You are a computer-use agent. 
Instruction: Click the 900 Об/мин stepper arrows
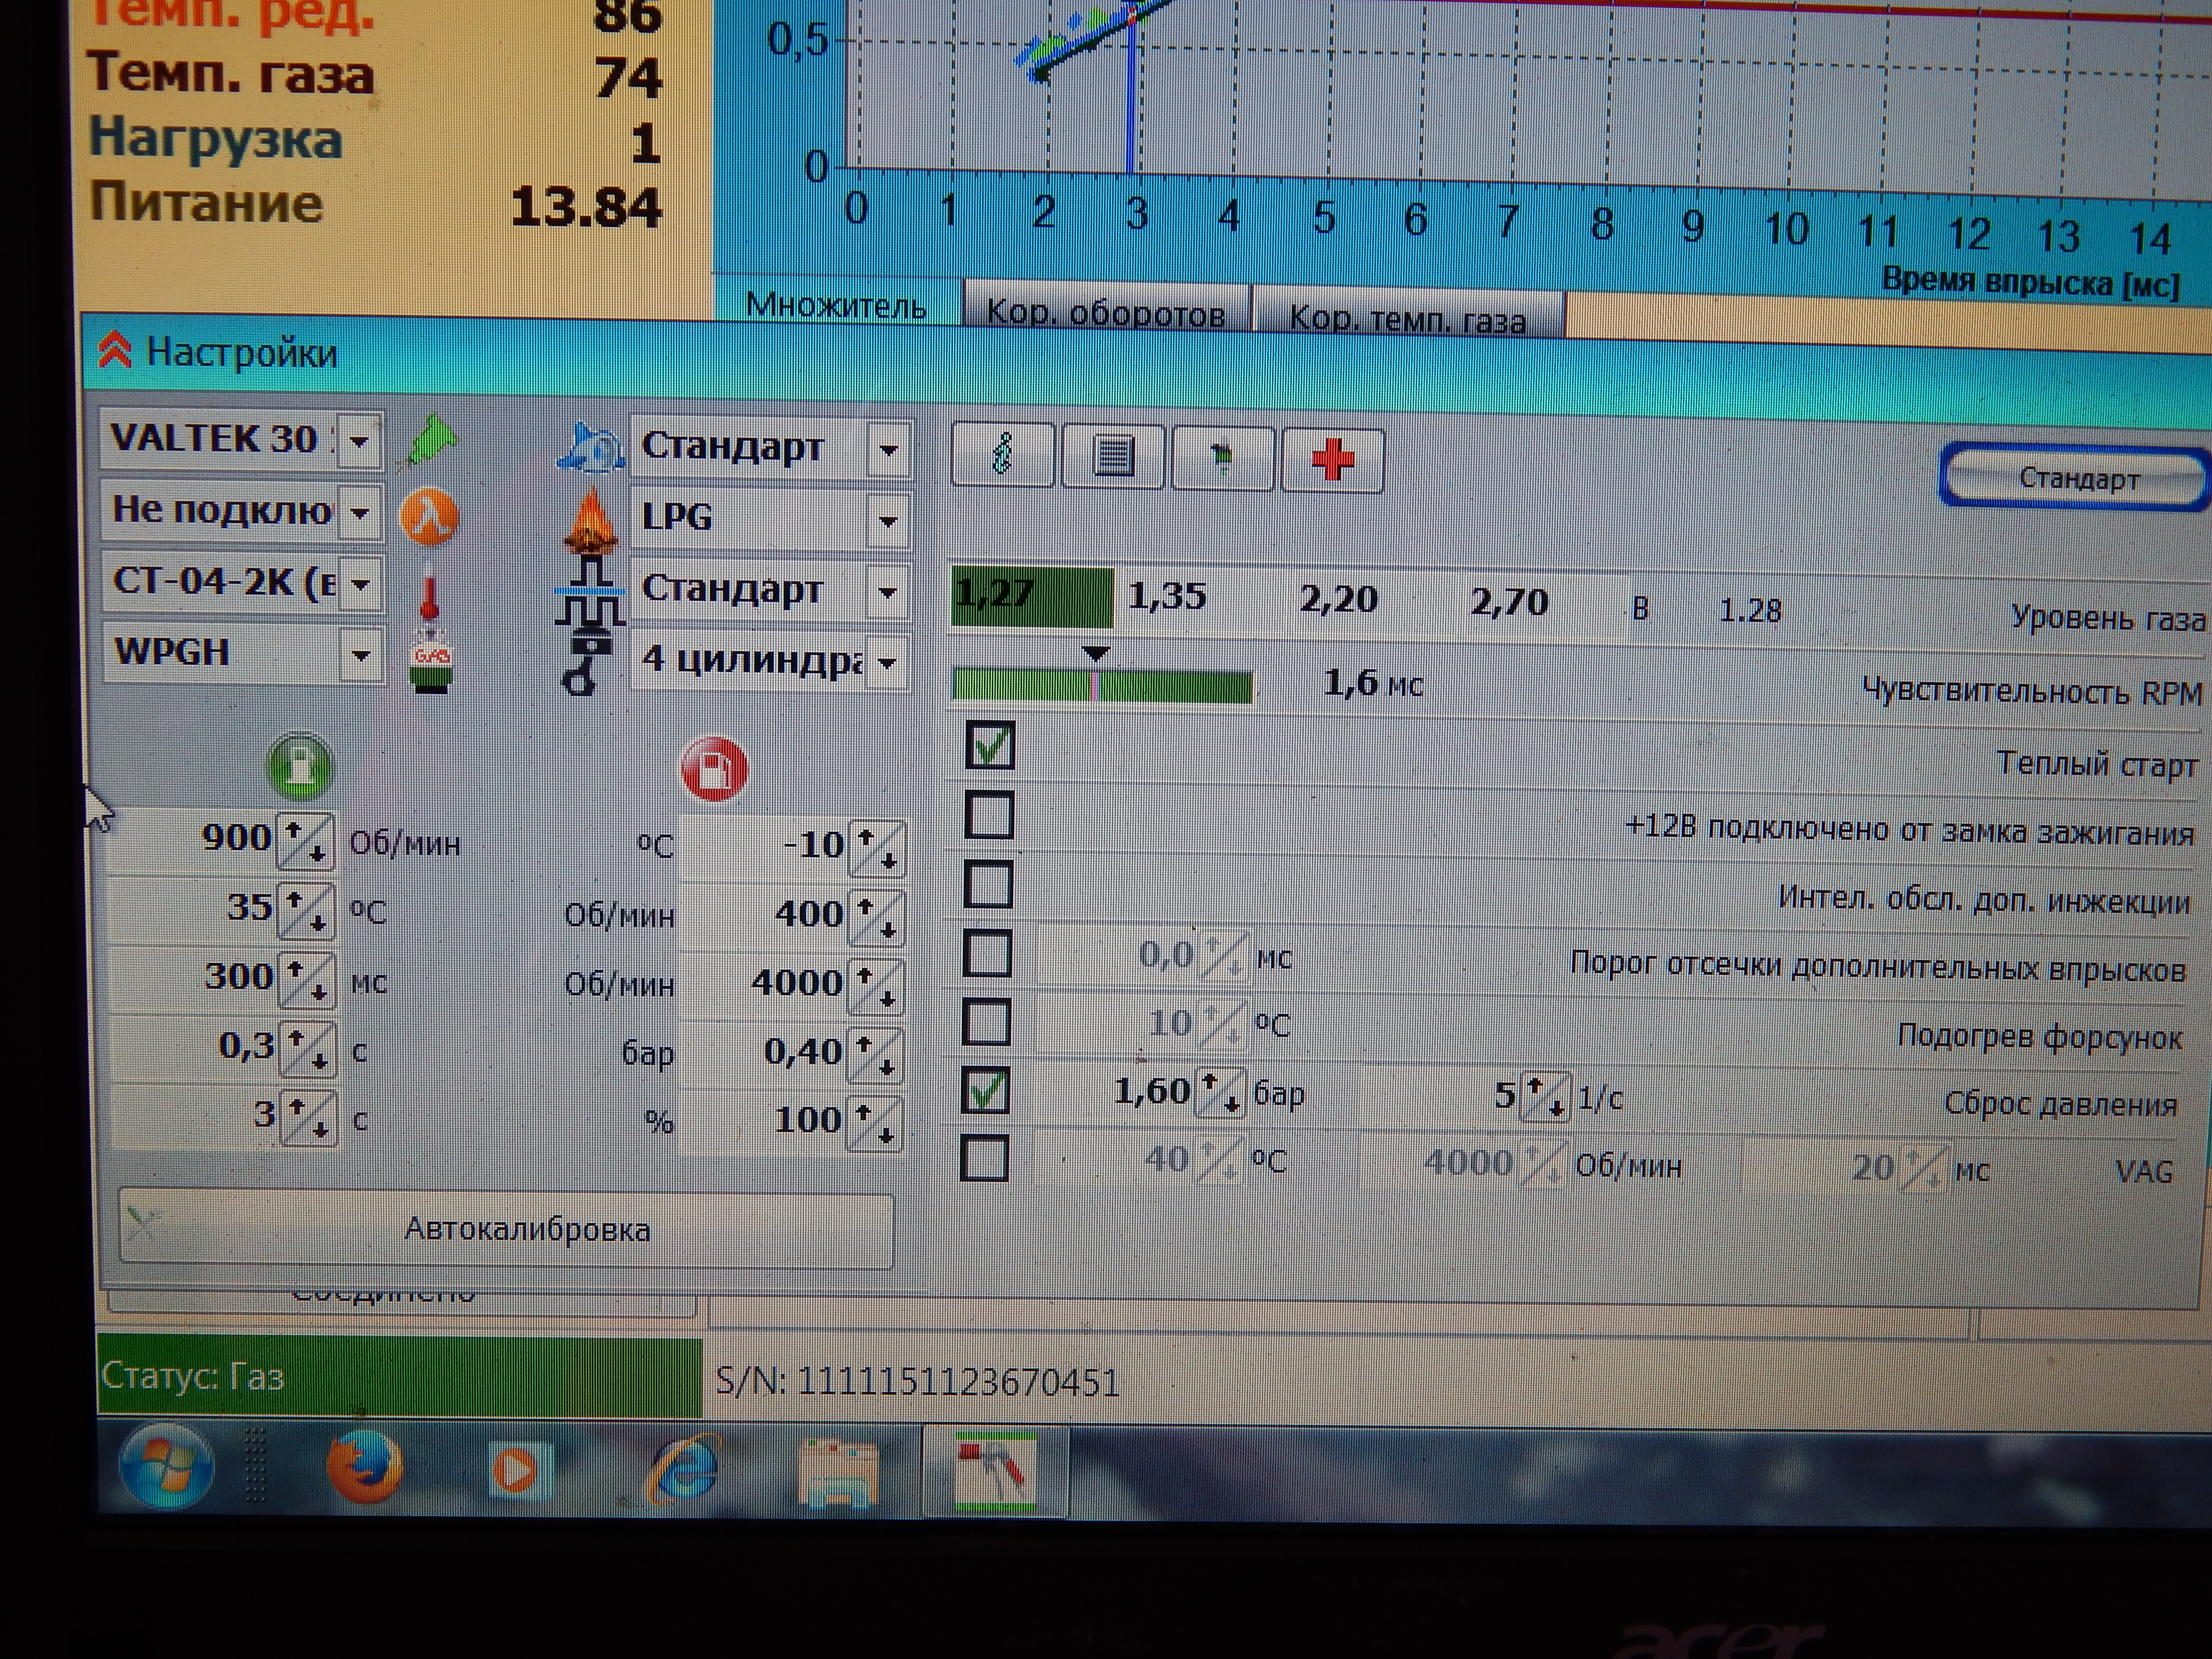point(305,843)
